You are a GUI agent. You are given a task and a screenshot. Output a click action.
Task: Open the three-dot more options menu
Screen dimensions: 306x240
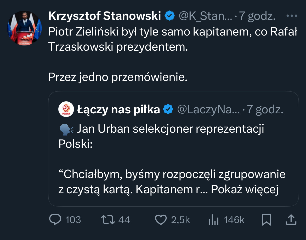292,16
